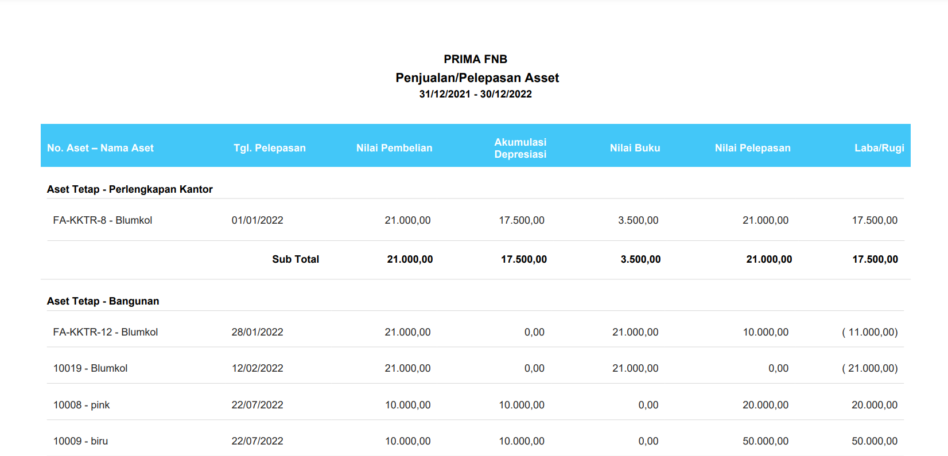Click the No. Aset – Nama Aset column header

[100, 148]
